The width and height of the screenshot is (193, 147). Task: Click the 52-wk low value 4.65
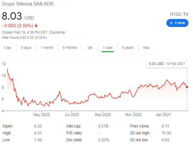point(166,140)
